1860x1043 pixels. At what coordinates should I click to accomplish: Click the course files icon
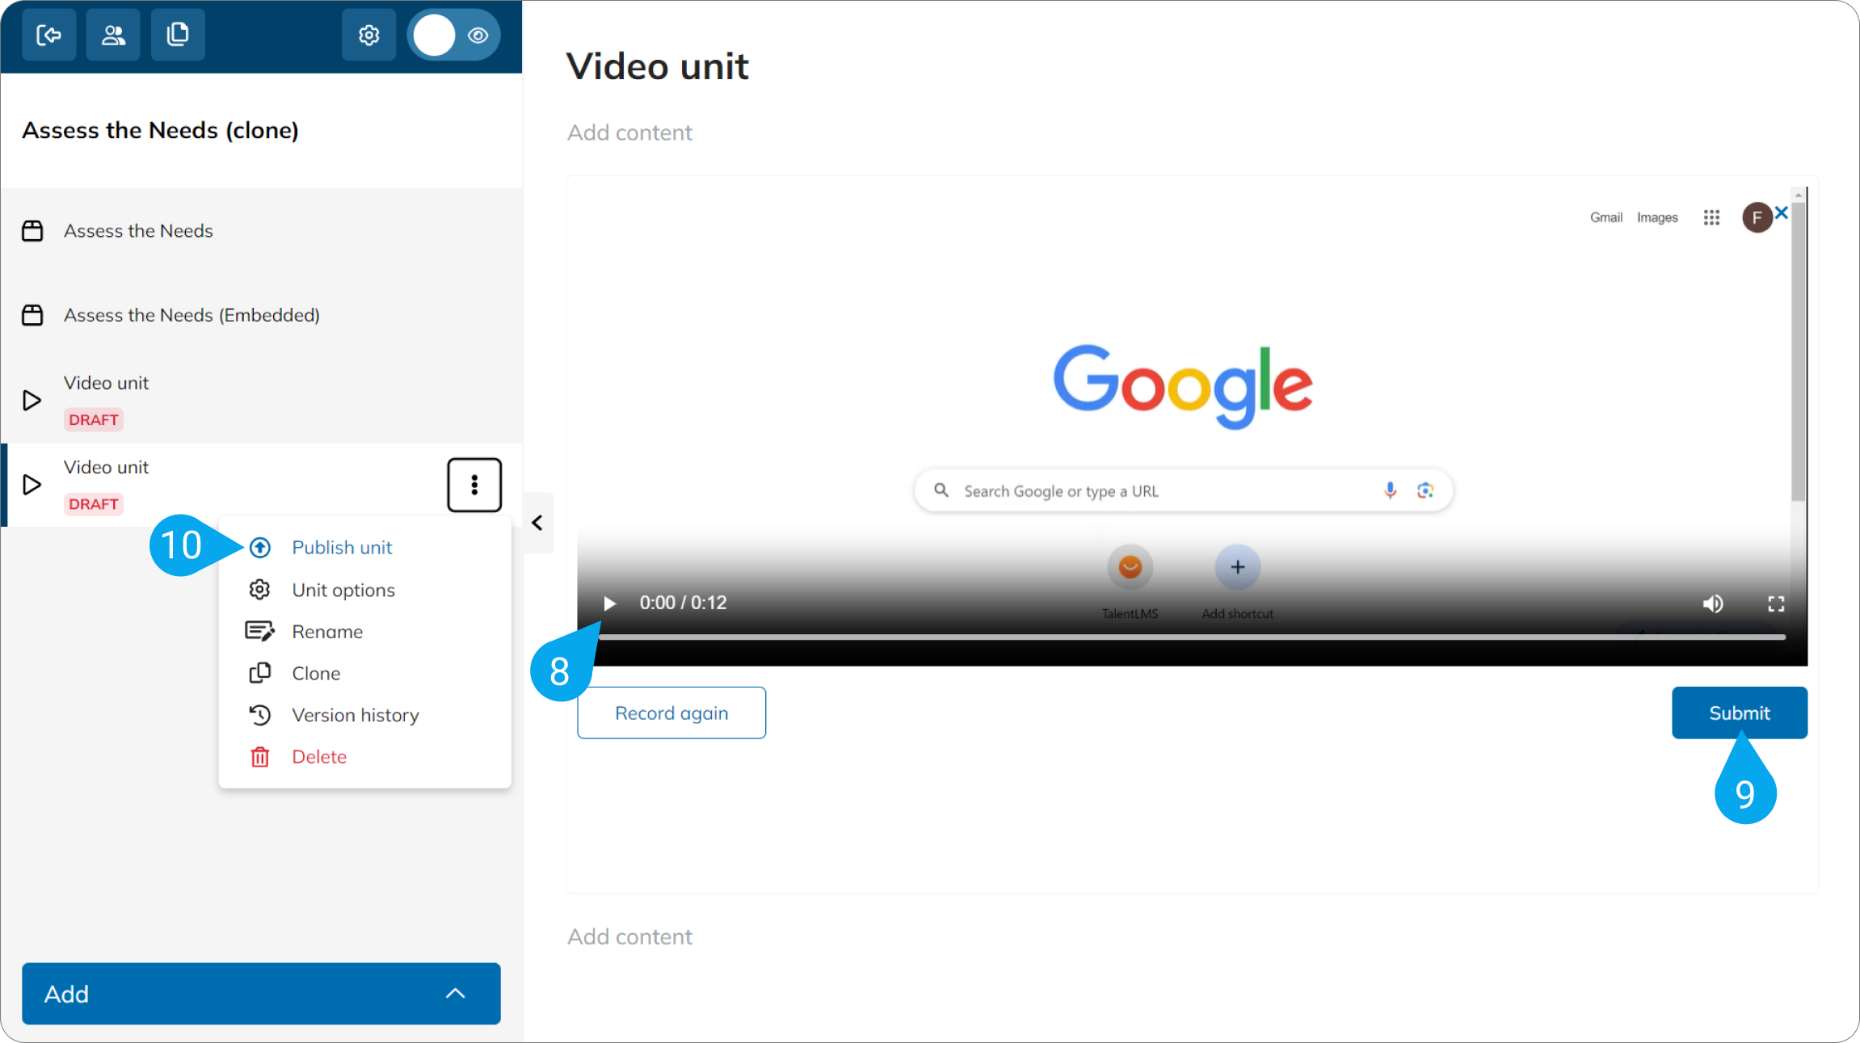pos(178,35)
